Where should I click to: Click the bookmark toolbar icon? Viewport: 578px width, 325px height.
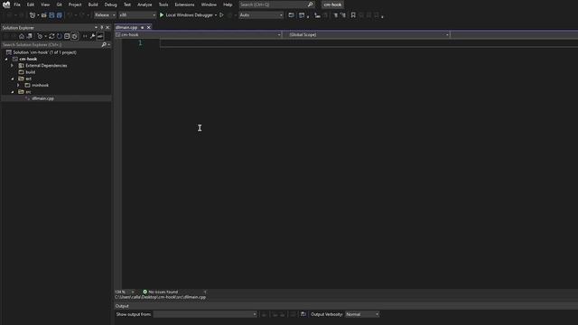(x=353, y=15)
